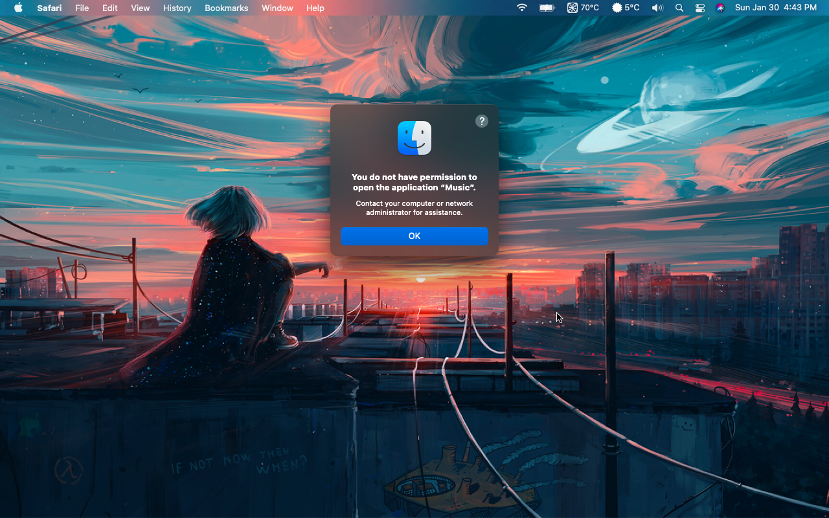Open the Edit menu
Screen dimensions: 829x518
tap(110, 8)
